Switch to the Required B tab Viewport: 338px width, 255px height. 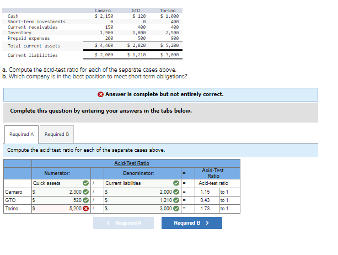(x=57, y=134)
